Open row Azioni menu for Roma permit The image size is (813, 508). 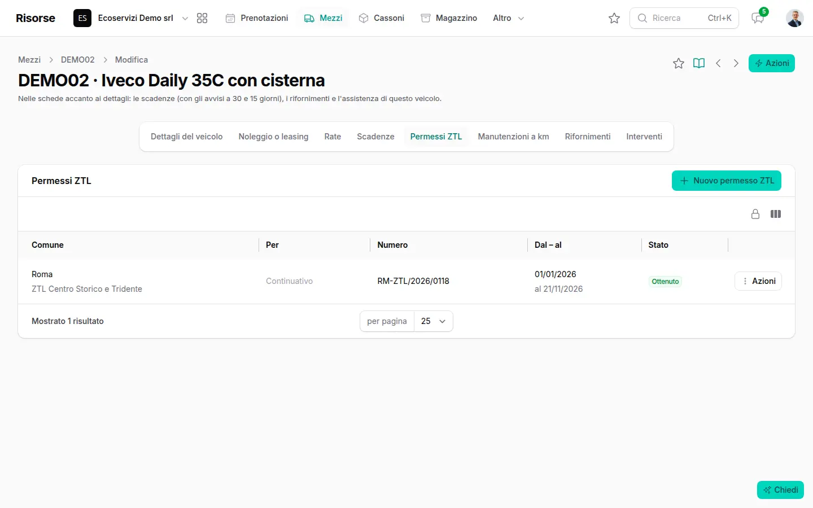coord(758,281)
